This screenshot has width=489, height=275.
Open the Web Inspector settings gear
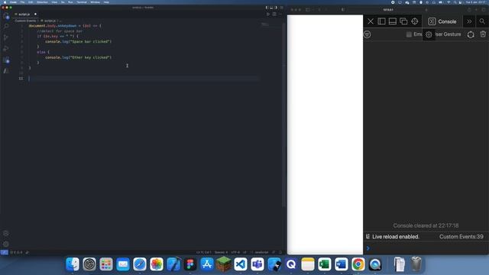click(429, 34)
